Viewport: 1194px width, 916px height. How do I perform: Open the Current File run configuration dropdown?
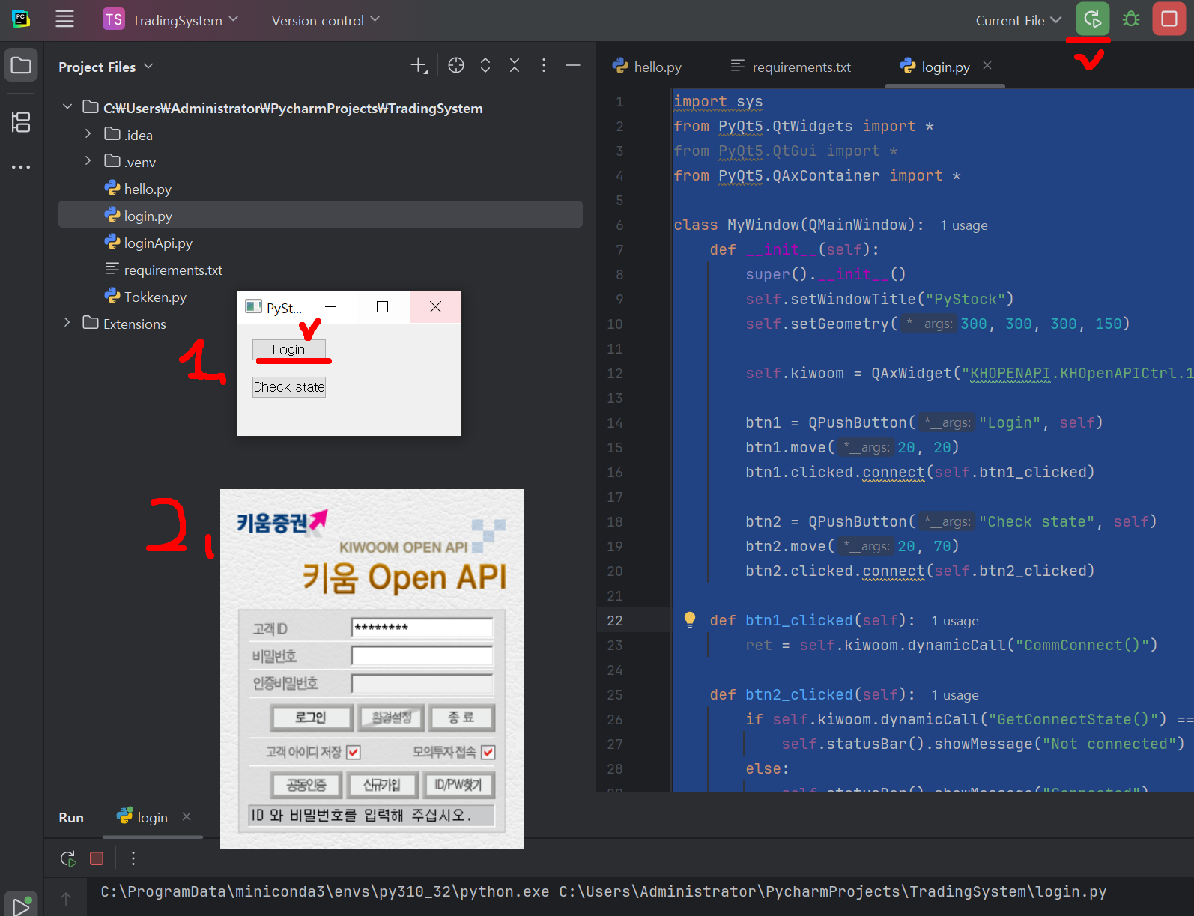(1018, 20)
